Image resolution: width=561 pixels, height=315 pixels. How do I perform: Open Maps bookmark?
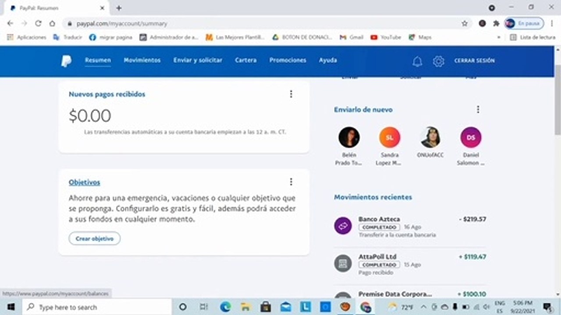[420, 38]
